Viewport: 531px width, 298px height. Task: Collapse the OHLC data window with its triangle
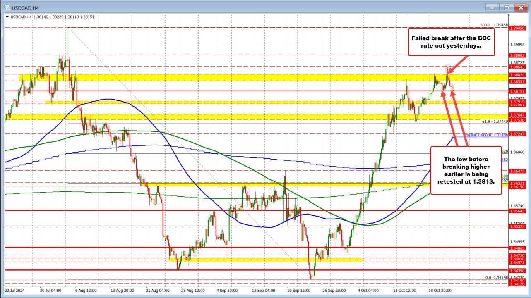tap(7, 17)
